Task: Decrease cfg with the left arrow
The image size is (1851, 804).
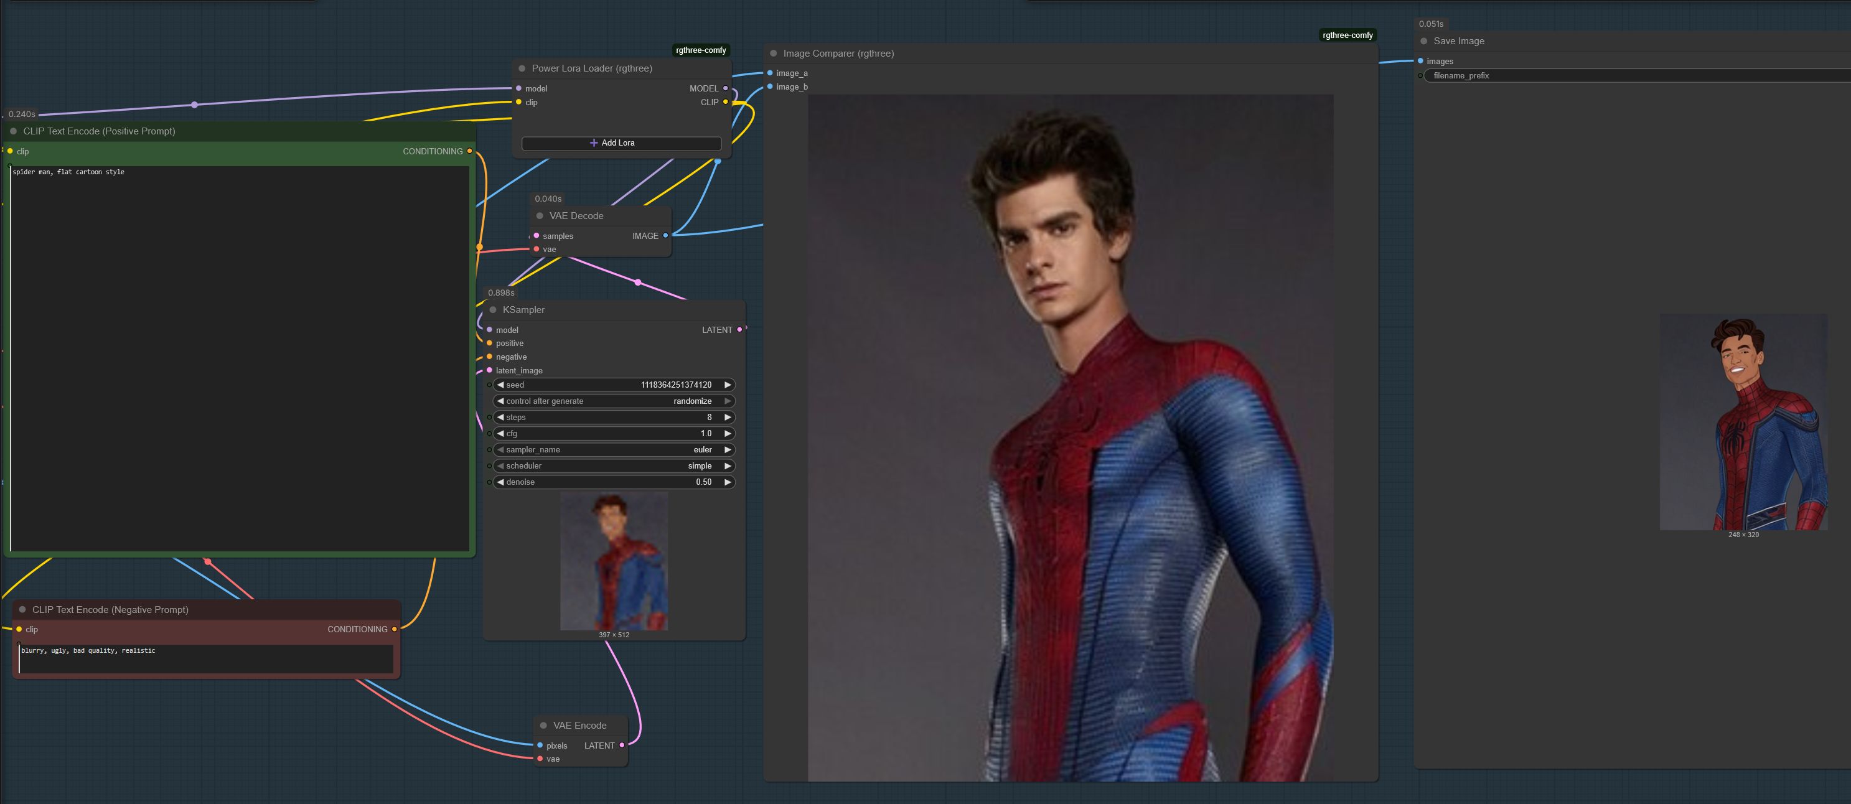Action: pyautogui.click(x=500, y=434)
